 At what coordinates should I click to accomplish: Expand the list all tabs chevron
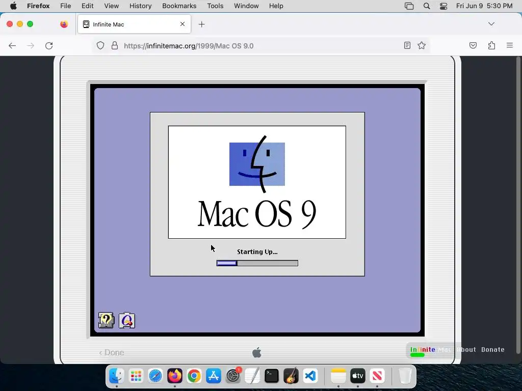click(491, 24)
